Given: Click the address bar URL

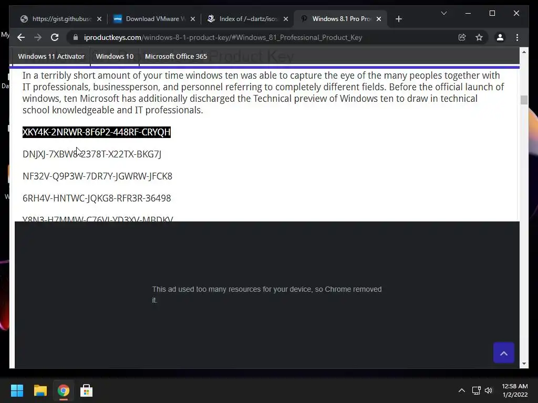Looking at the screenshot, I should click(x=223, y=37).
